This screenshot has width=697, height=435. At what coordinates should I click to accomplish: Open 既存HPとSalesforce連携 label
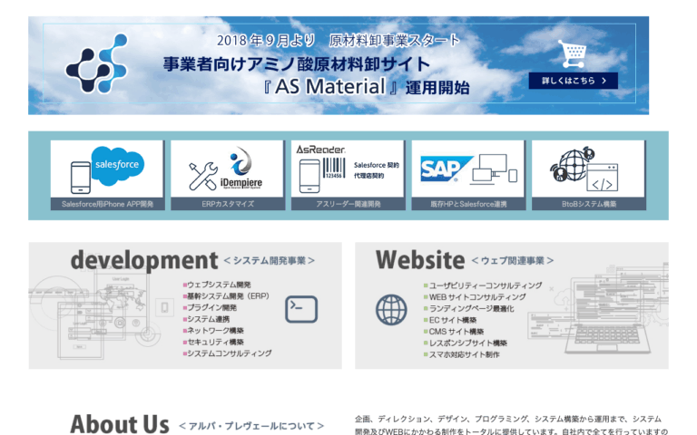468,204
